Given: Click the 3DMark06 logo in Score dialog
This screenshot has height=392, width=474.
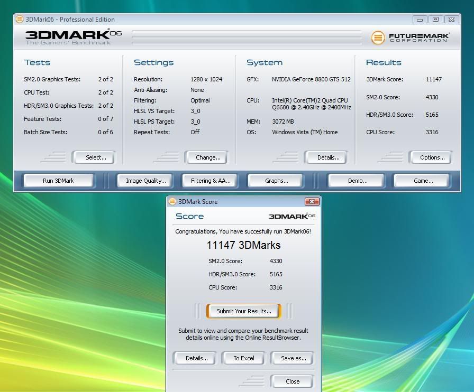Looking at the screenshot, I should click(292, 216).
